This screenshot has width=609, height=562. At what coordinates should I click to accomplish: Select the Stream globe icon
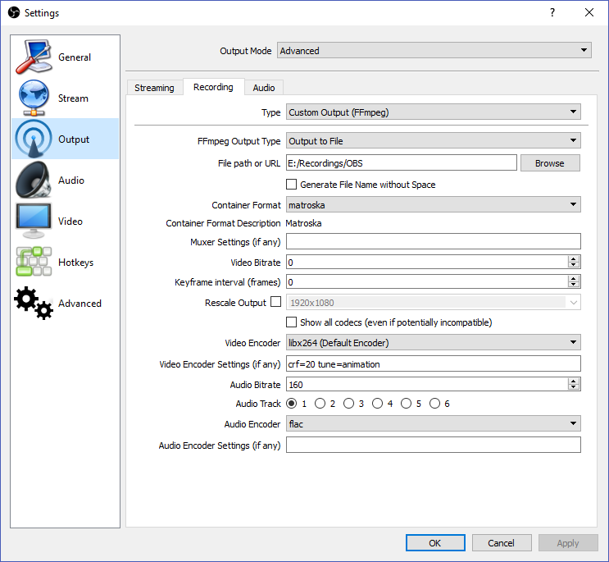tap(34, 98)
